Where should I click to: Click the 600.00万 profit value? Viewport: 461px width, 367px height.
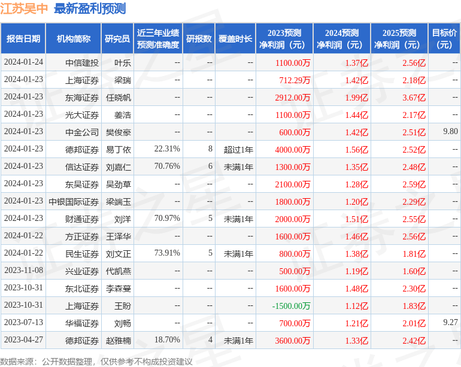click(x=295, y=132)
